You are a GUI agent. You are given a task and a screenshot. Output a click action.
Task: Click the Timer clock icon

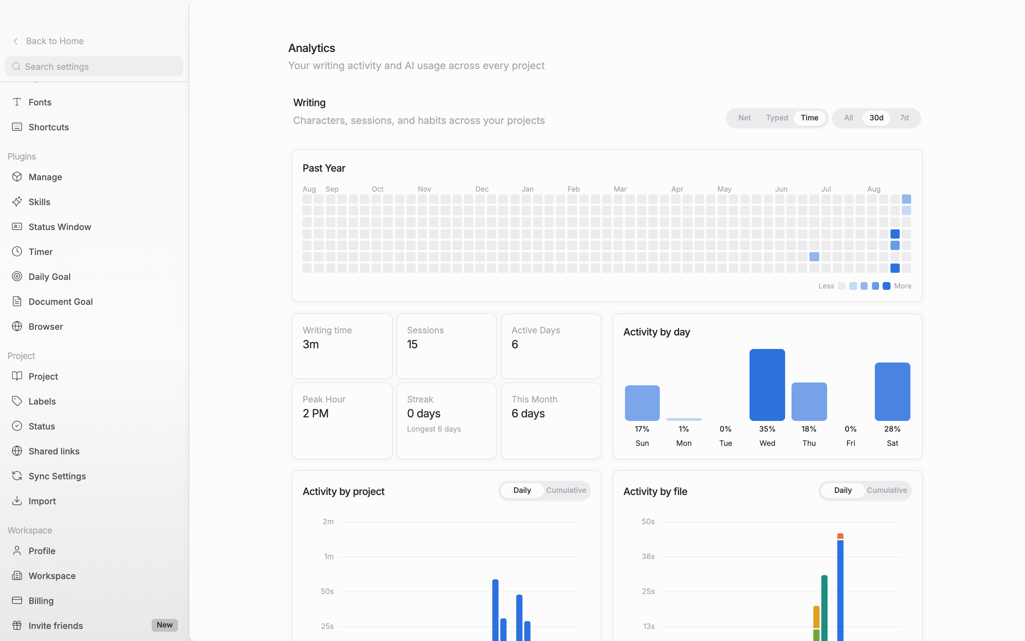pyautogui.click(x=17, y=251)
